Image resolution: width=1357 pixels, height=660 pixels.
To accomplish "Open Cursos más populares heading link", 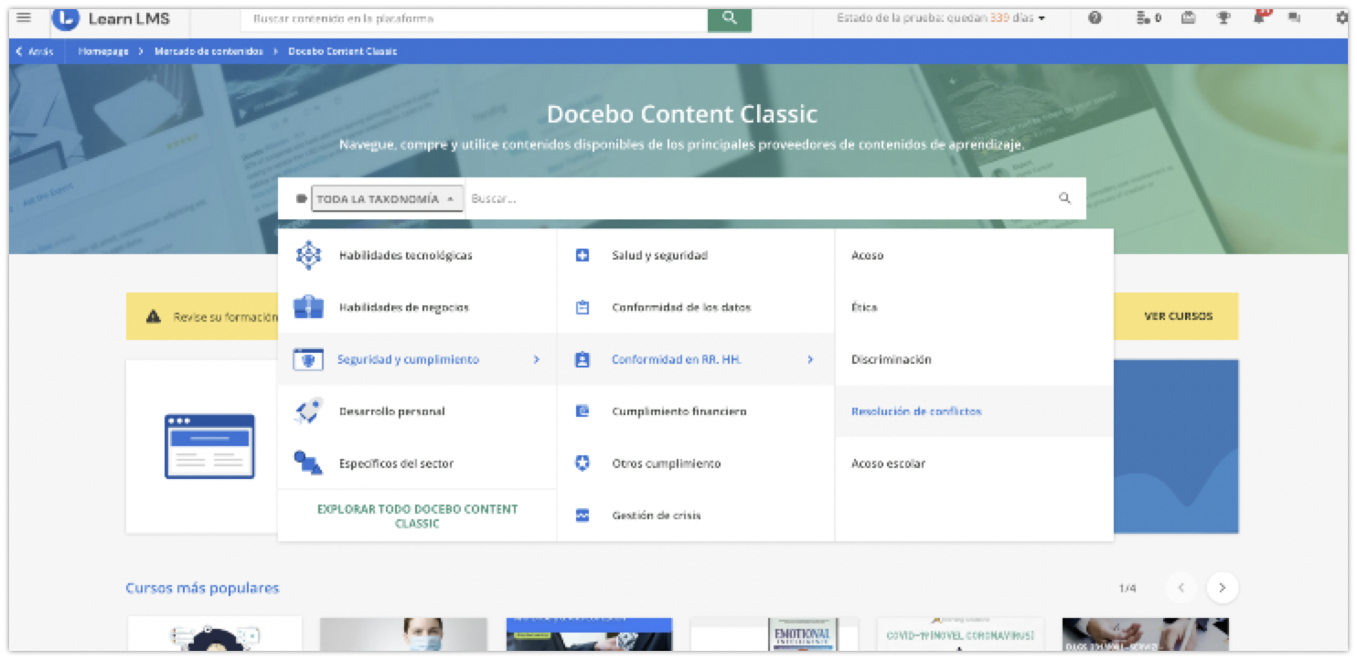I will pos(202,588).
